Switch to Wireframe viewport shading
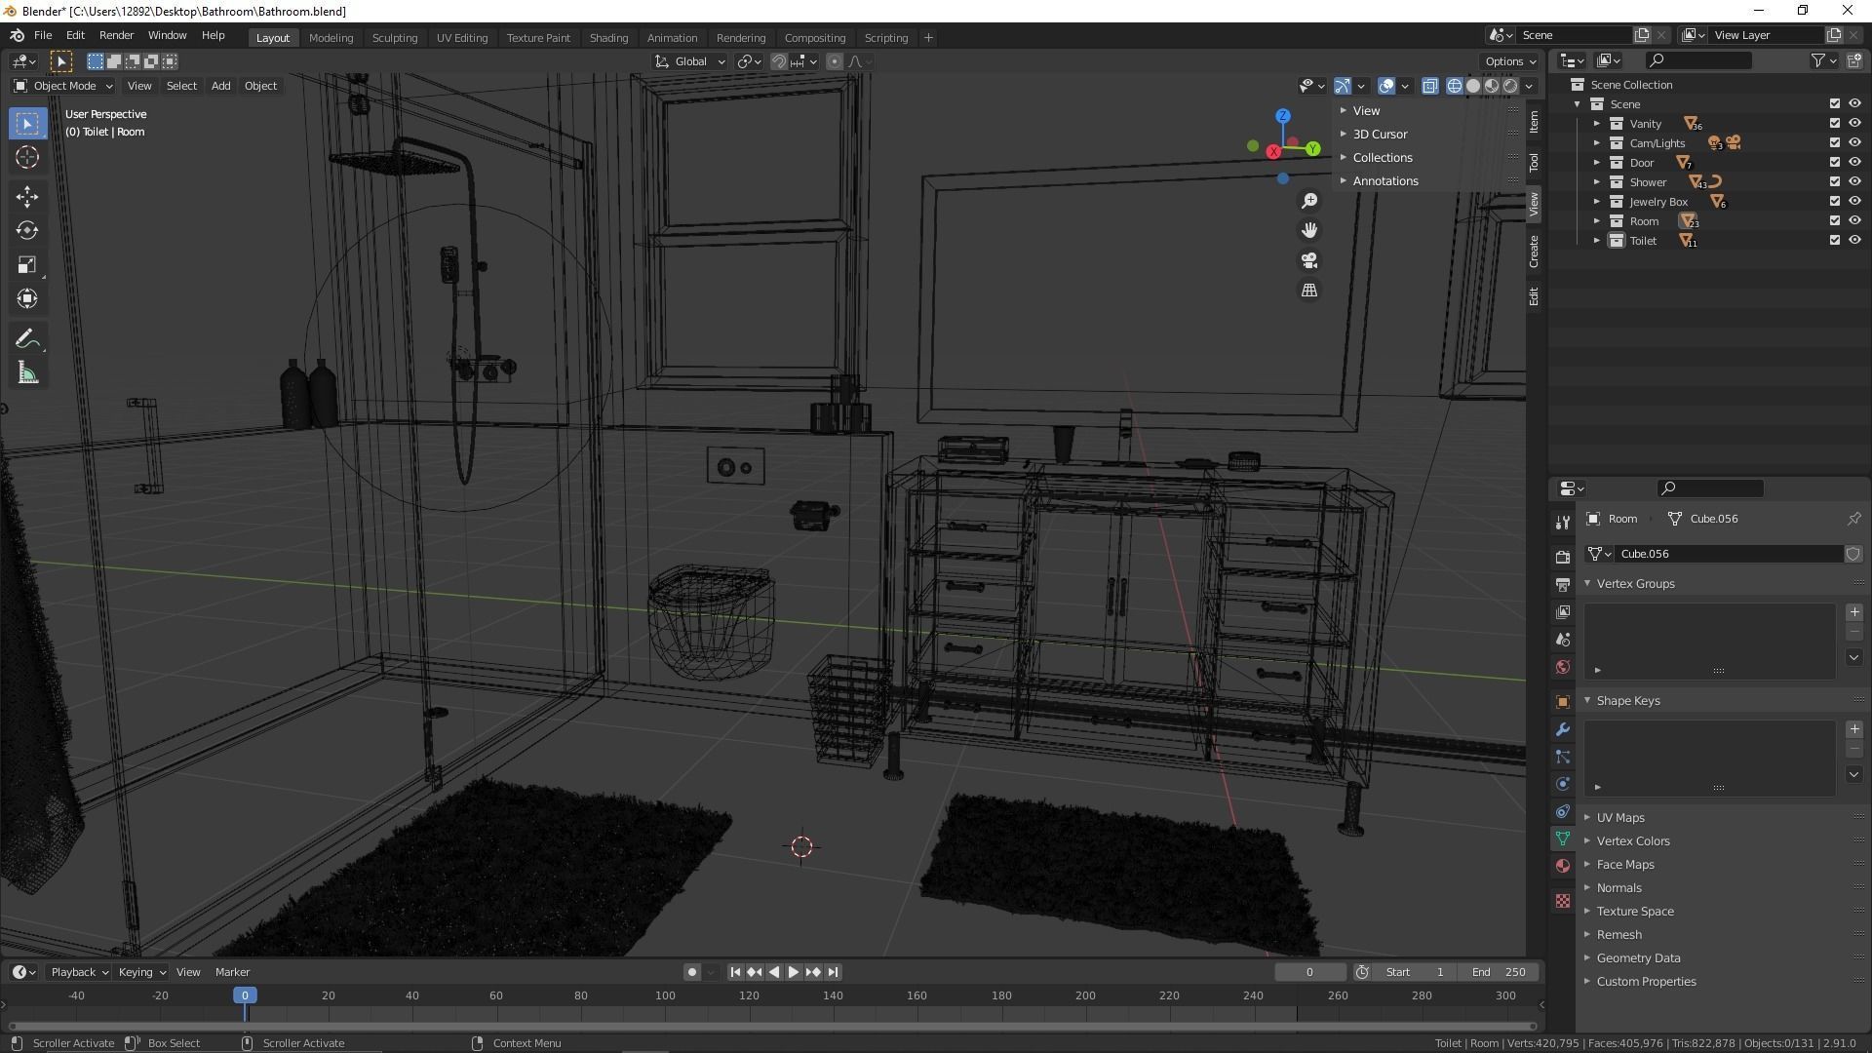Image resolution: width=1872 pixels, height=1053 pixels. point(1454,86)
